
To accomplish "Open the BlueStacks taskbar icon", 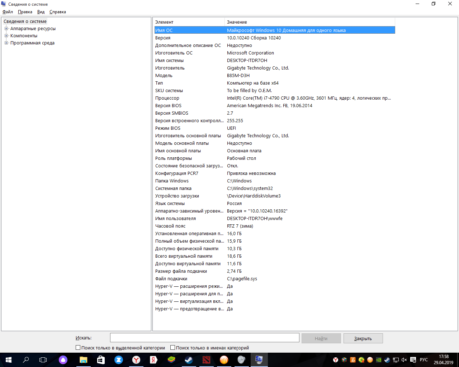I will tap(171, 360).
